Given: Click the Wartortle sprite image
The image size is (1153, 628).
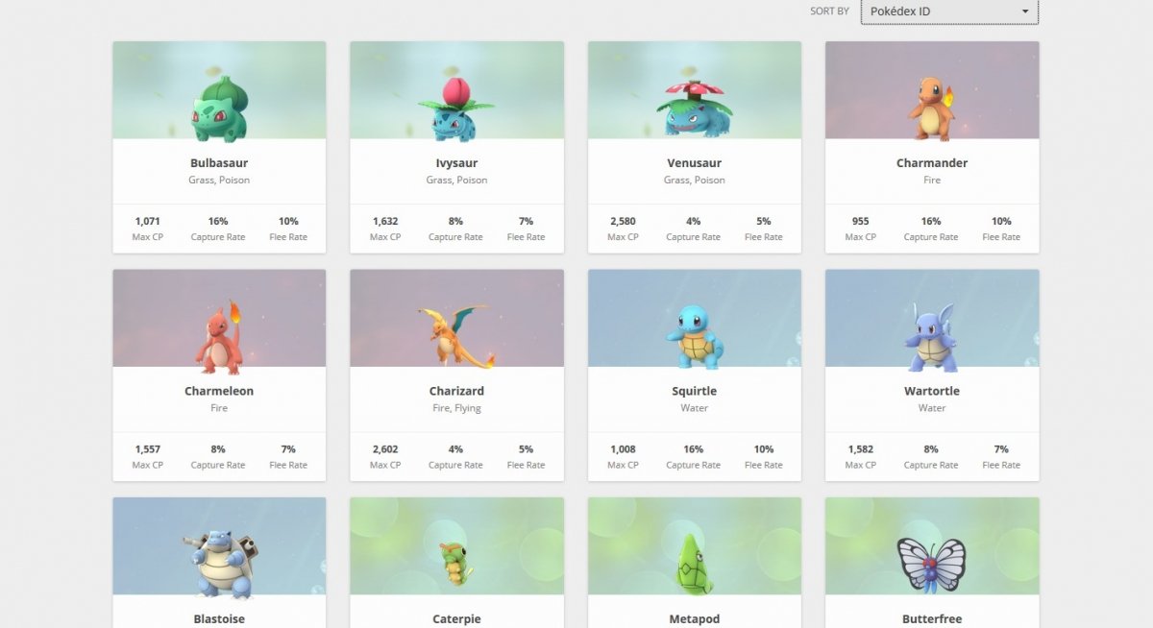Looking at the screenshot, I should point(932,337).
